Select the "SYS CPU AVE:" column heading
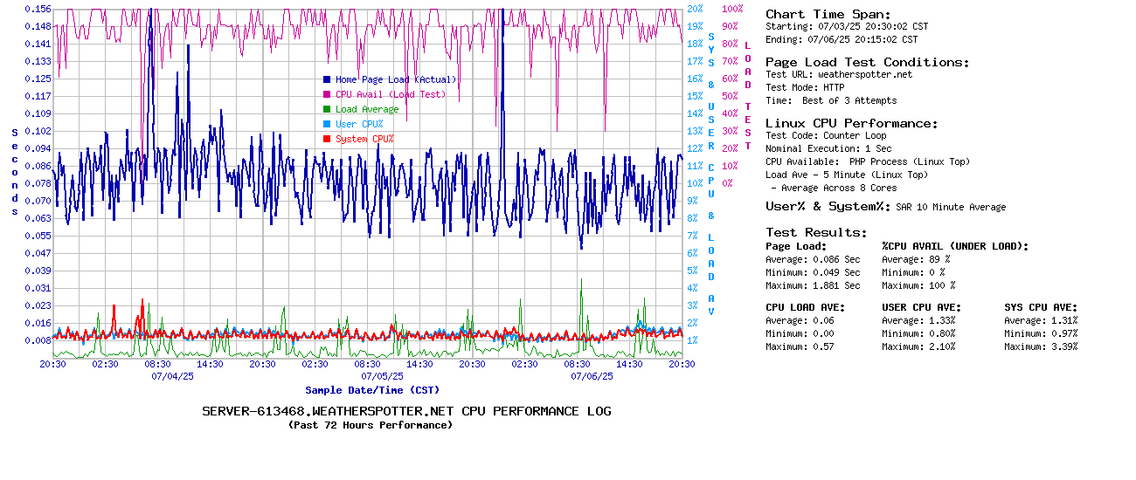The image size is (1136, 480). tap(1041, 307)
